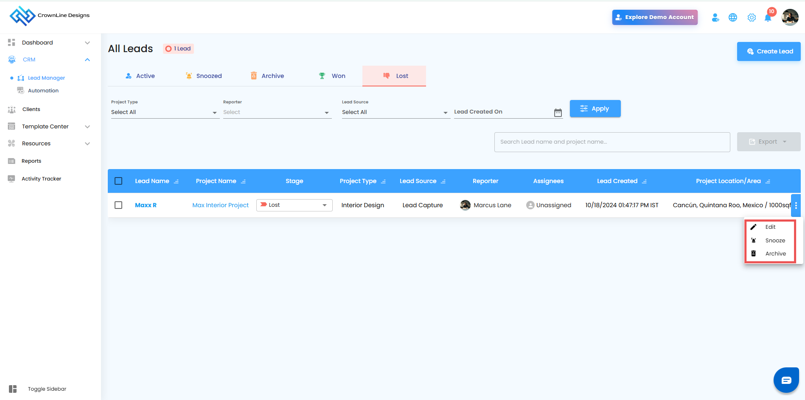Expand the Template Center chevron
Screen dimensions: 805x400
tap(87, 127)
